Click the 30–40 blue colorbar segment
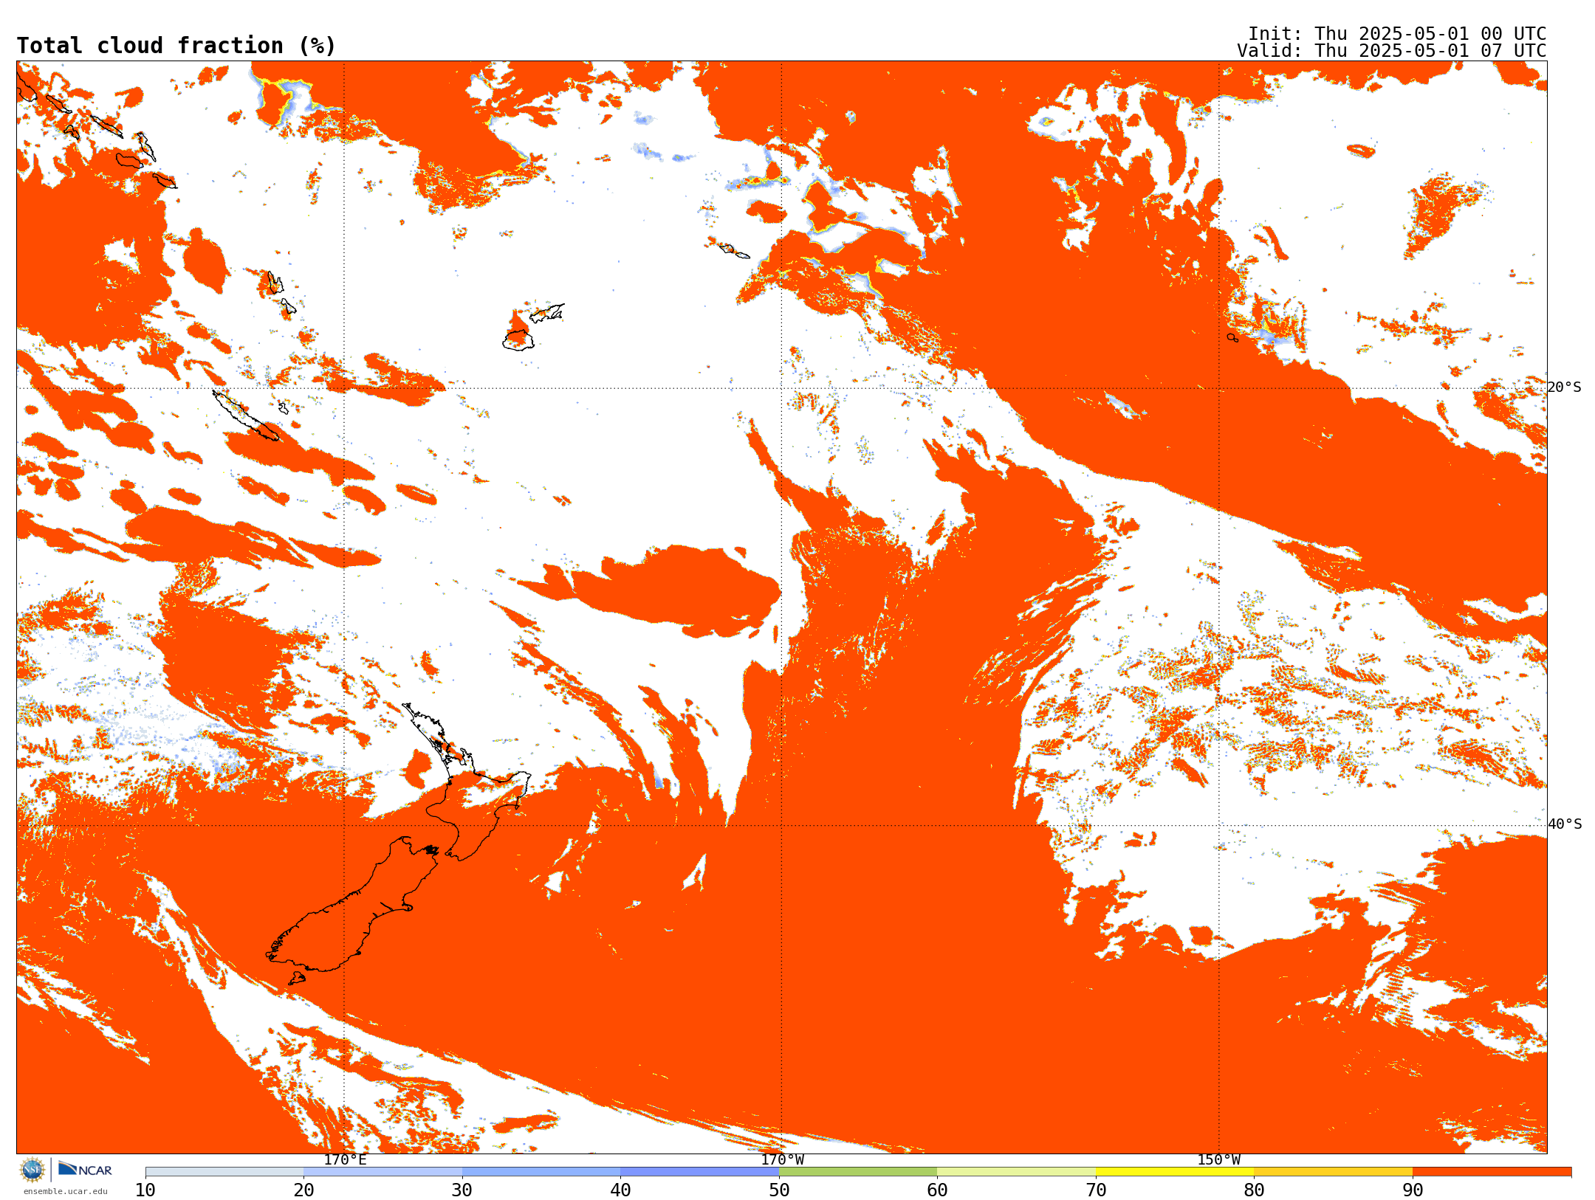 (541, 1172)
